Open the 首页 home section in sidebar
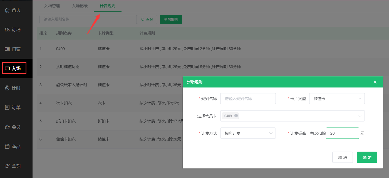389x178 pixels. coord(13,10)
